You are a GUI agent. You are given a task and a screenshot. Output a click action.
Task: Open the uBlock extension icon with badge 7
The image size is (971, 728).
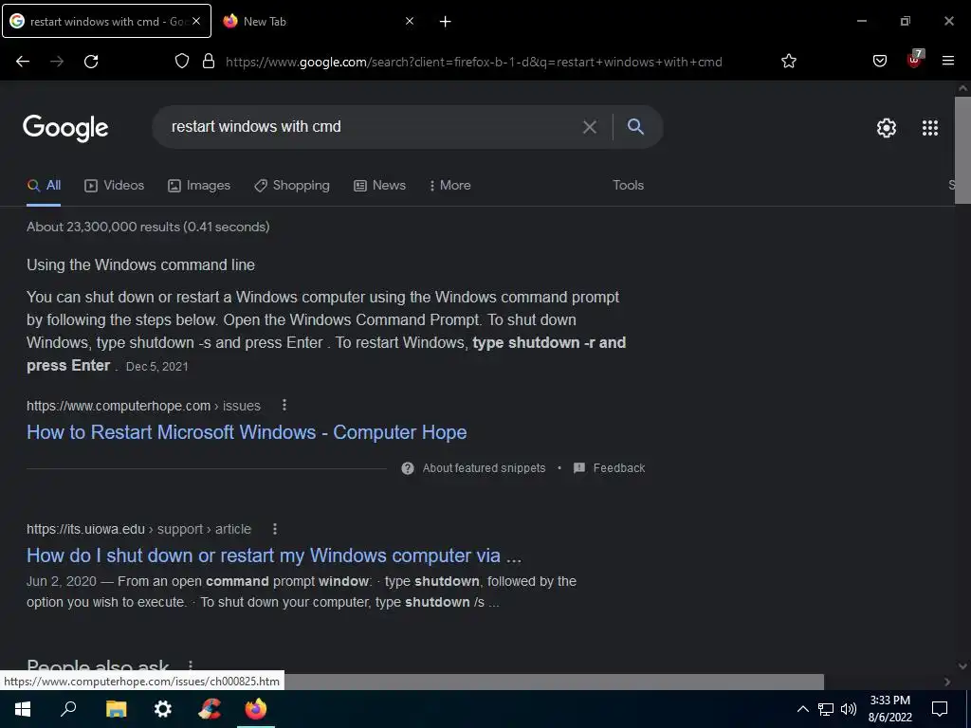click(915, 60)
